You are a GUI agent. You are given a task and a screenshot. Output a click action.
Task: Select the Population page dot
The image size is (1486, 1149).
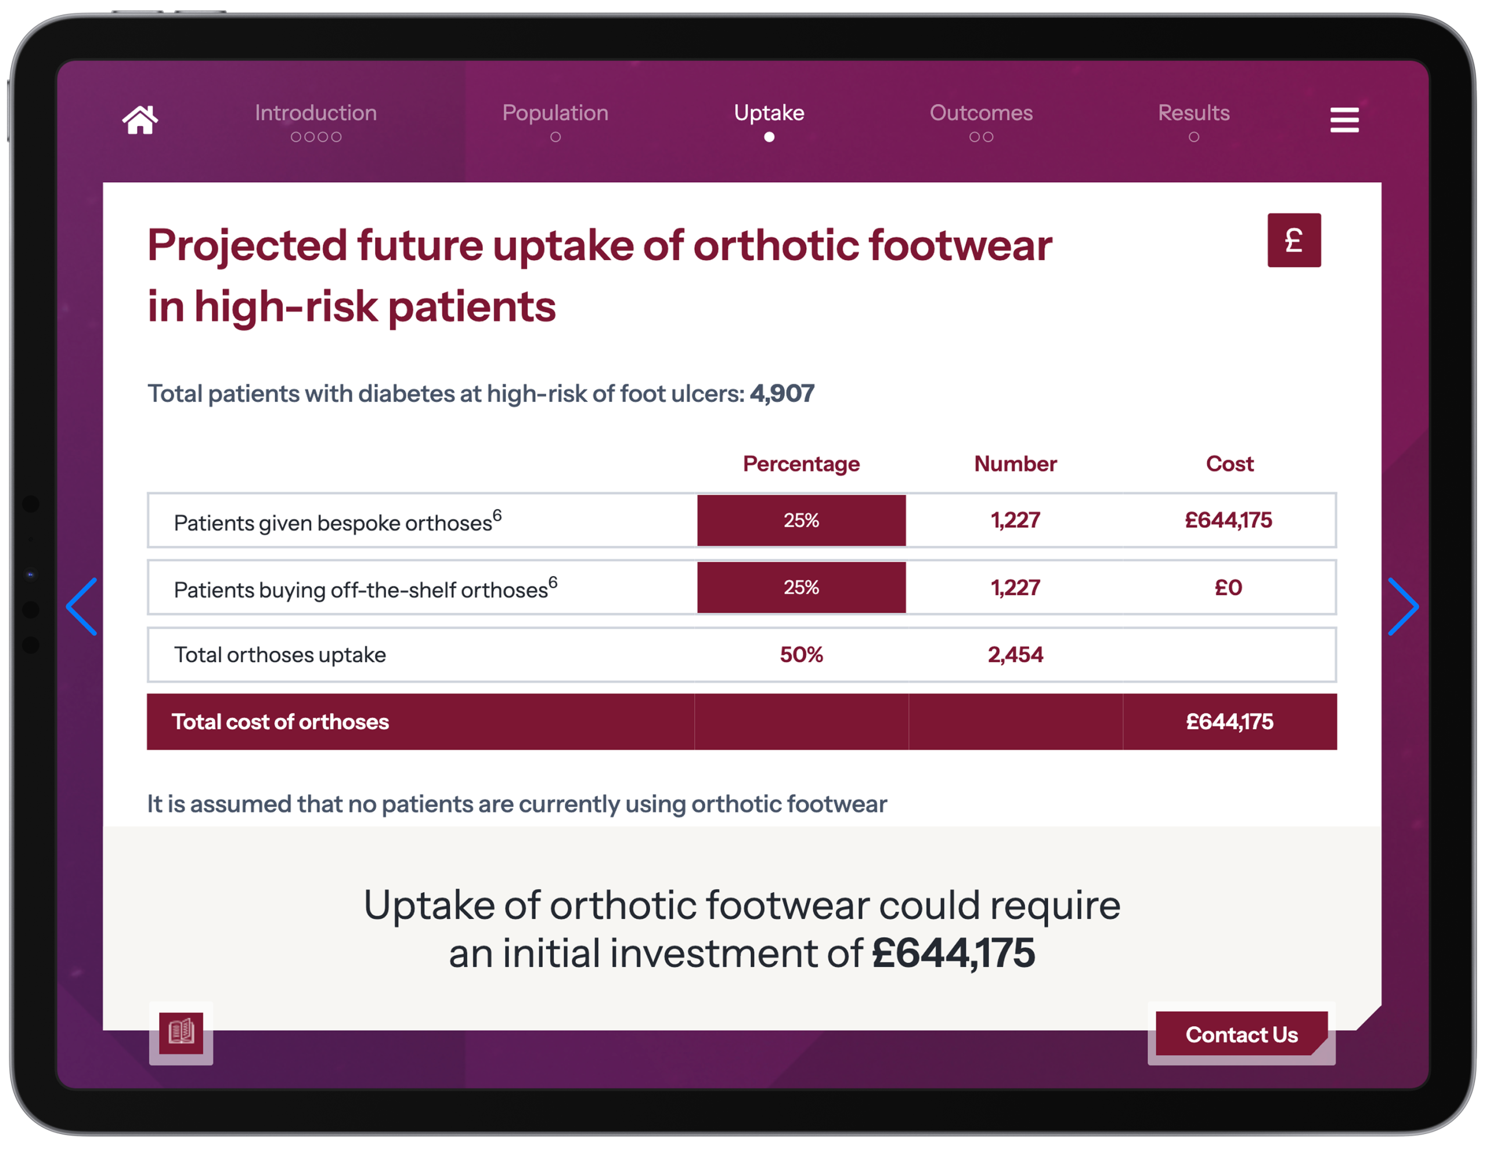tap(555, 137)
